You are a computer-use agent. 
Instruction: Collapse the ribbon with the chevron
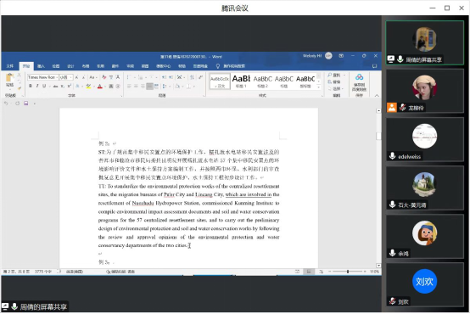point(377,95)
